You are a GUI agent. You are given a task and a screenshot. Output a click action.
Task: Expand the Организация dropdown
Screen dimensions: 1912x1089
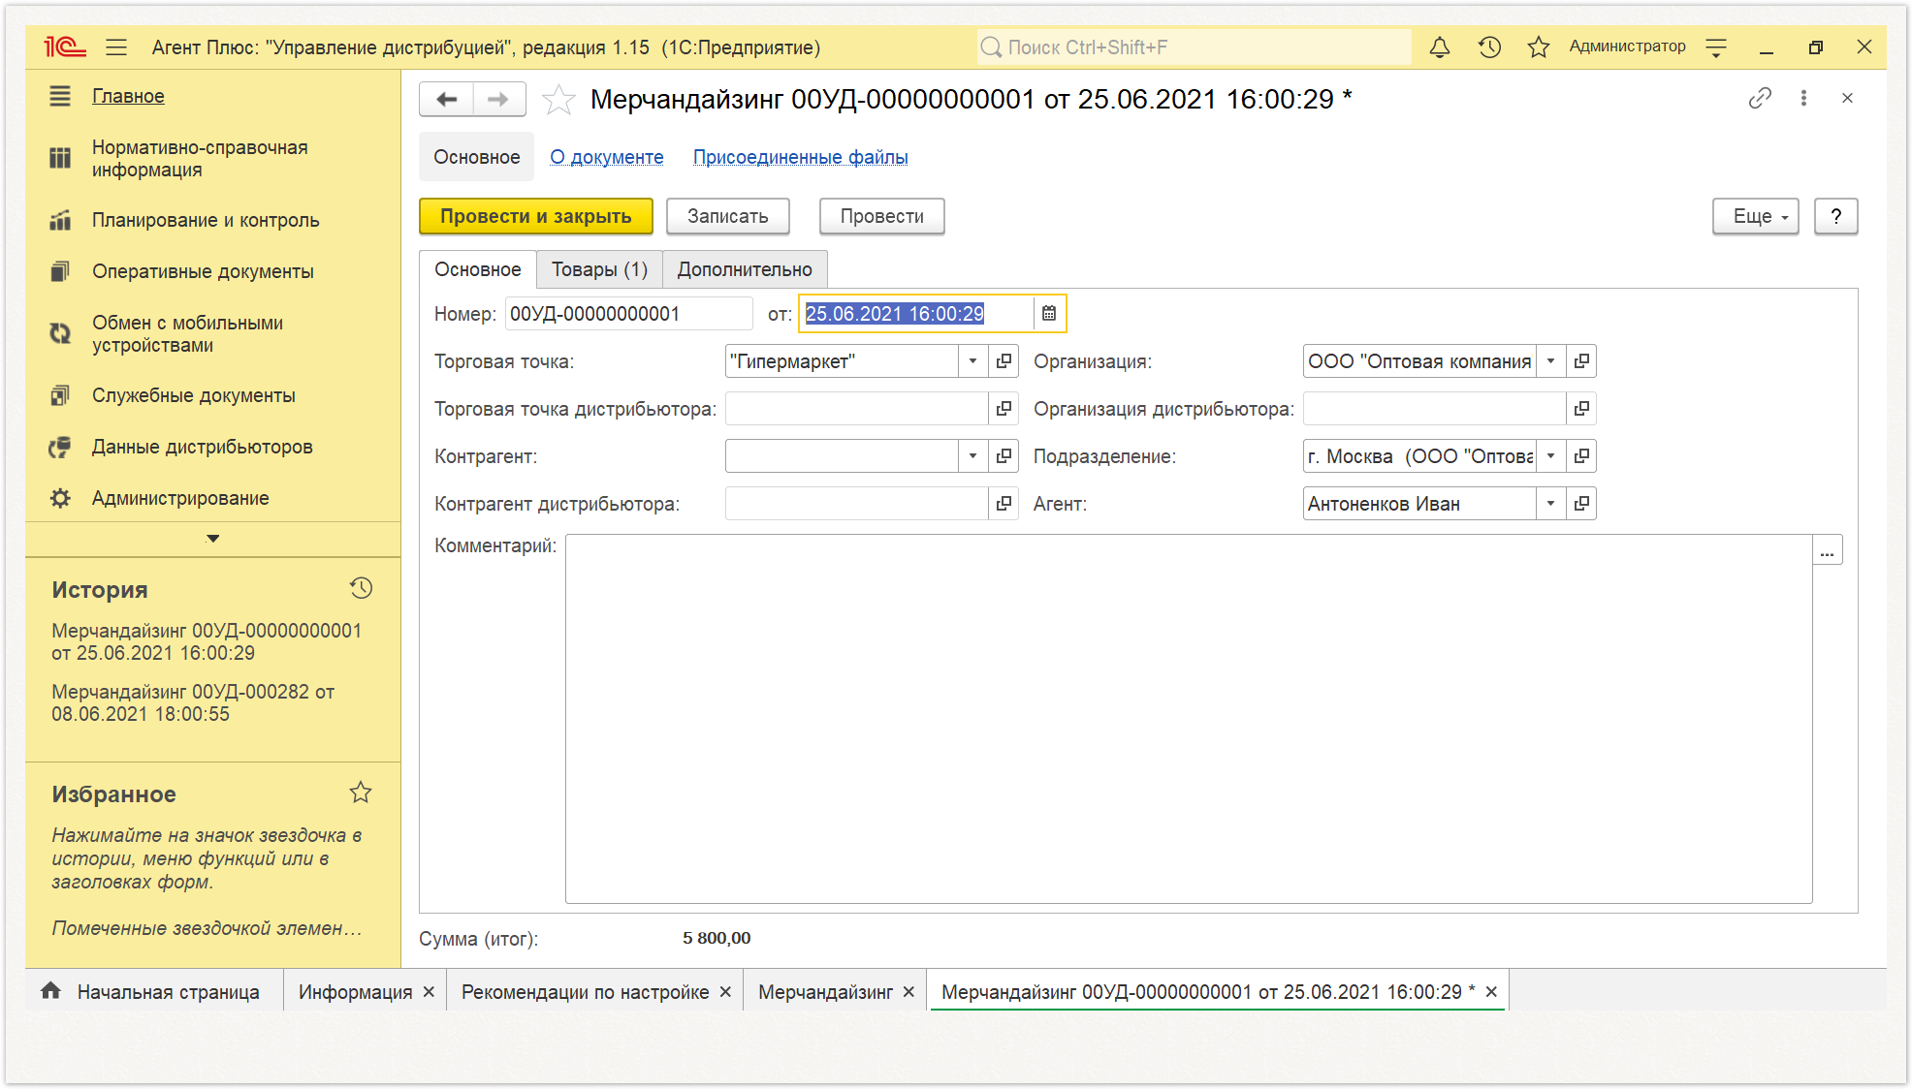pyautogui.click(x=1550, y=360)
